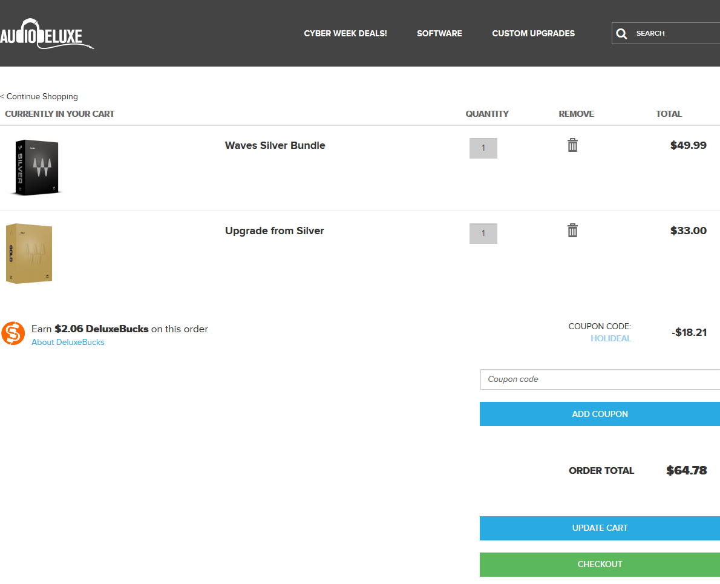Edit quantity for Upgrade from Silver
Viewport: 720px width, 584px height.
[483, 234]
